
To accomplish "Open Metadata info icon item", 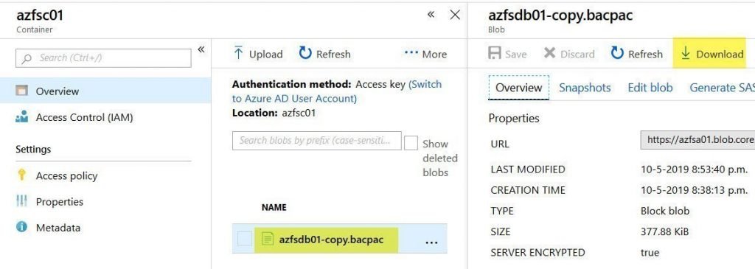I will (x=21, y=227).
